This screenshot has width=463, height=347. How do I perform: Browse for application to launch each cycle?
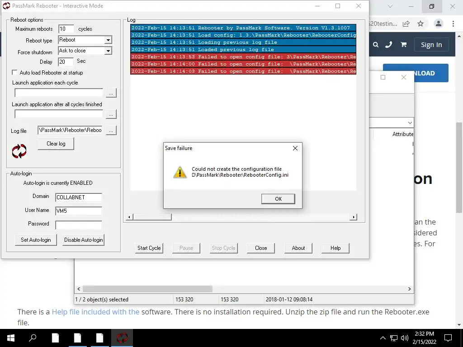[111, 93]
